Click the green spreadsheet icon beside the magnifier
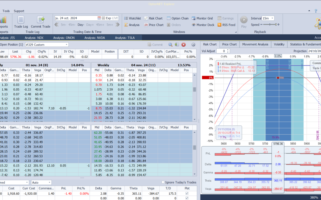321x200 pixels. click(177, 45)
